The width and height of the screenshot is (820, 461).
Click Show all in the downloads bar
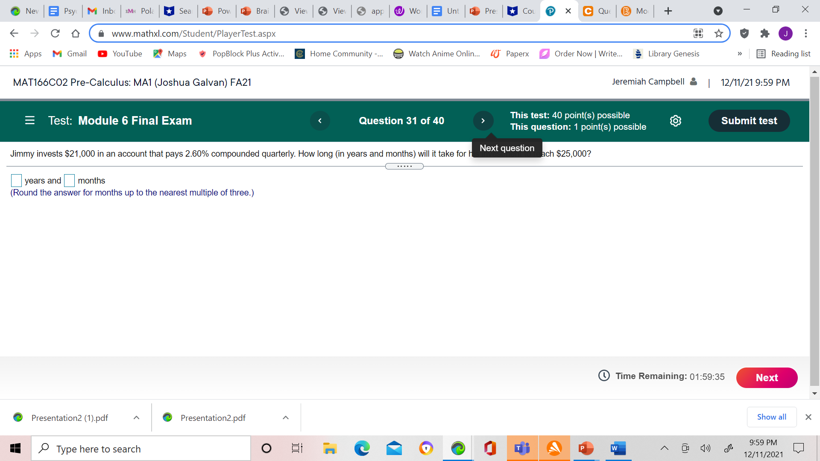tap(771, 417)
